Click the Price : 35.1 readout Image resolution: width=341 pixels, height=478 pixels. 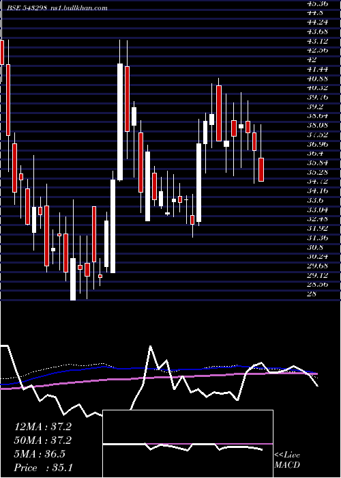[43, 468]
